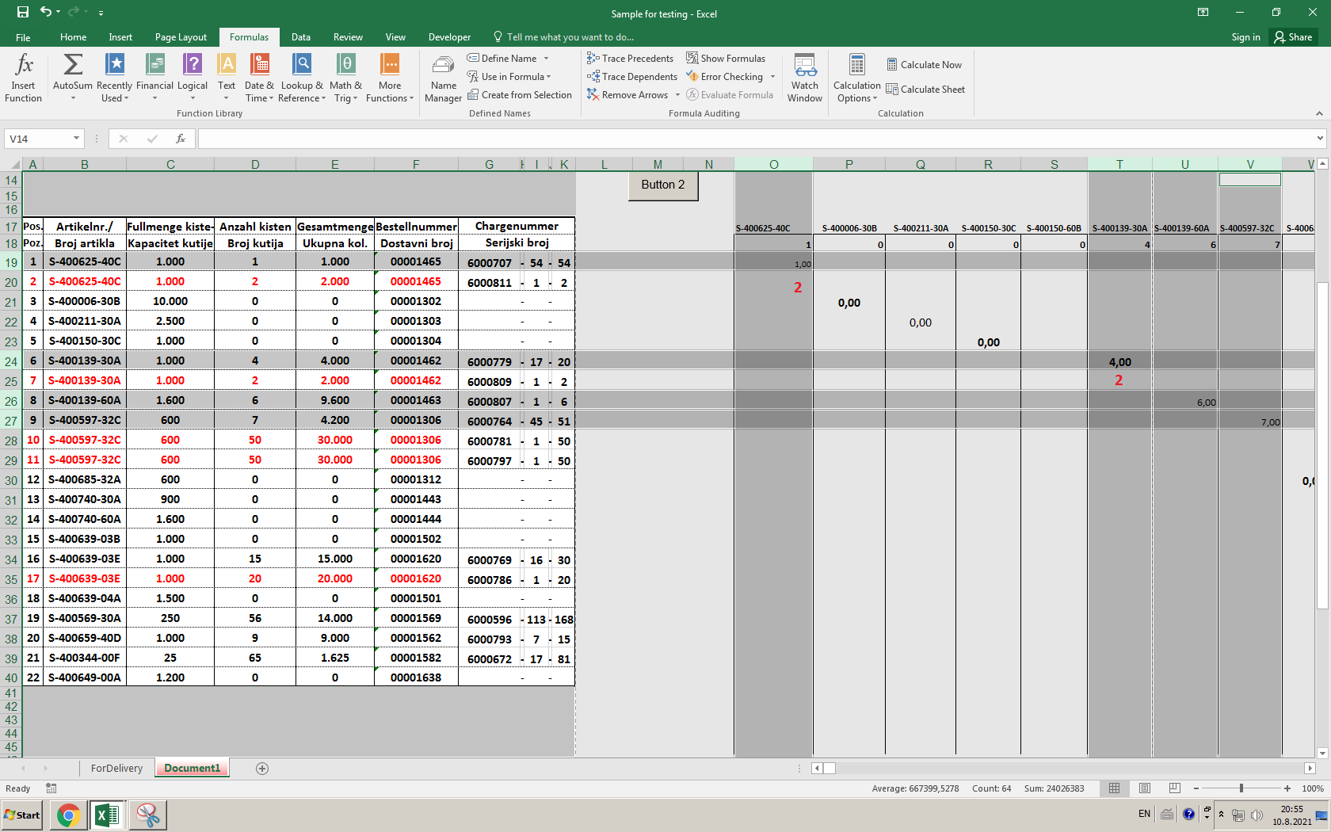1331x832 pixels.
Task: Open Snipping Tool taskbar icon
Action: (148, 815)
